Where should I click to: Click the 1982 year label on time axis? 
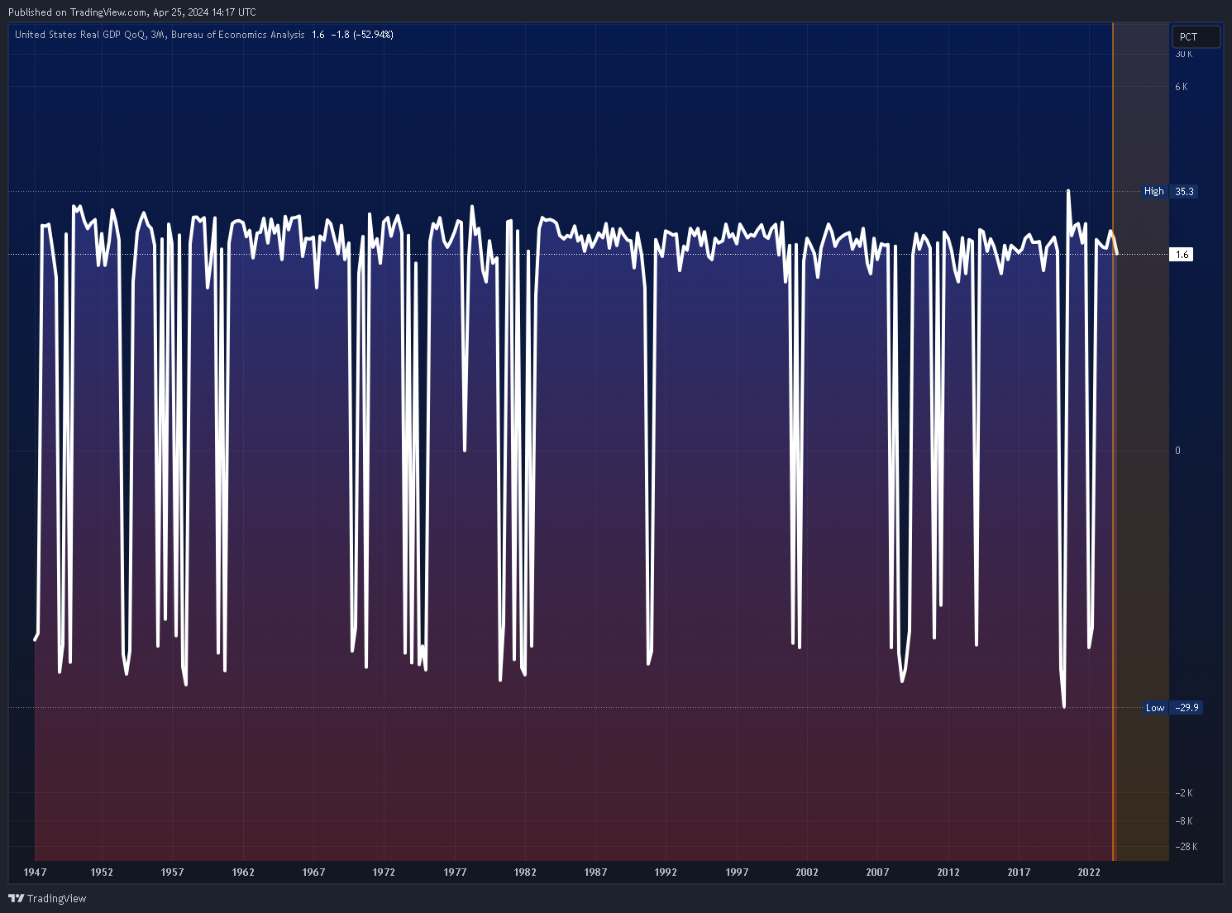pos(525,872)
